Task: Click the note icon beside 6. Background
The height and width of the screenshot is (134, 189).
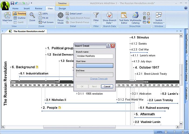Action: [x=37, y=67]
